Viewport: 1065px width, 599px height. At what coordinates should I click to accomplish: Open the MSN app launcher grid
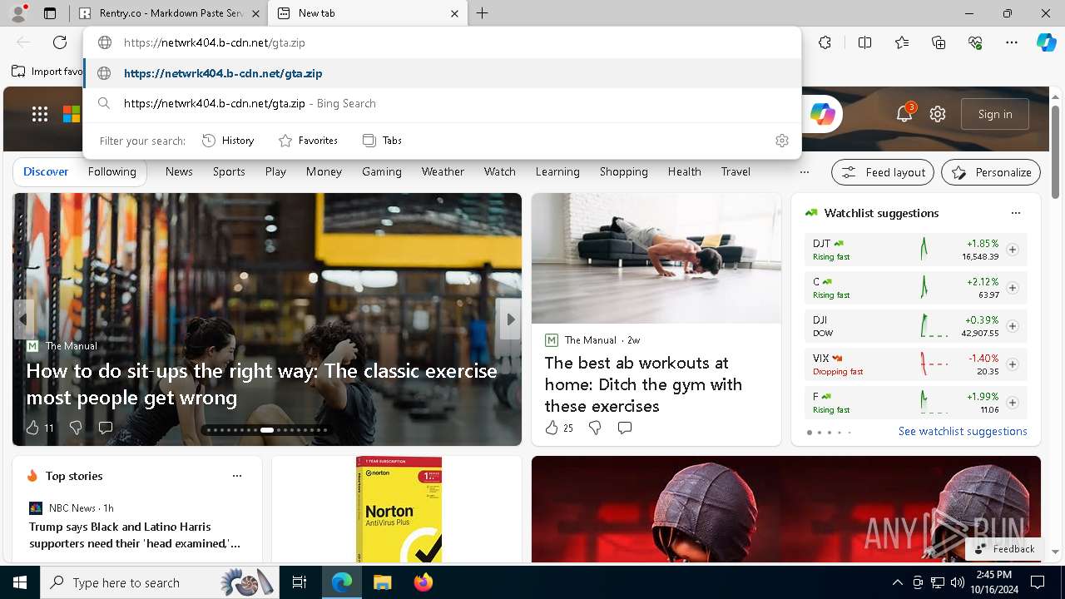pos(40,115)
